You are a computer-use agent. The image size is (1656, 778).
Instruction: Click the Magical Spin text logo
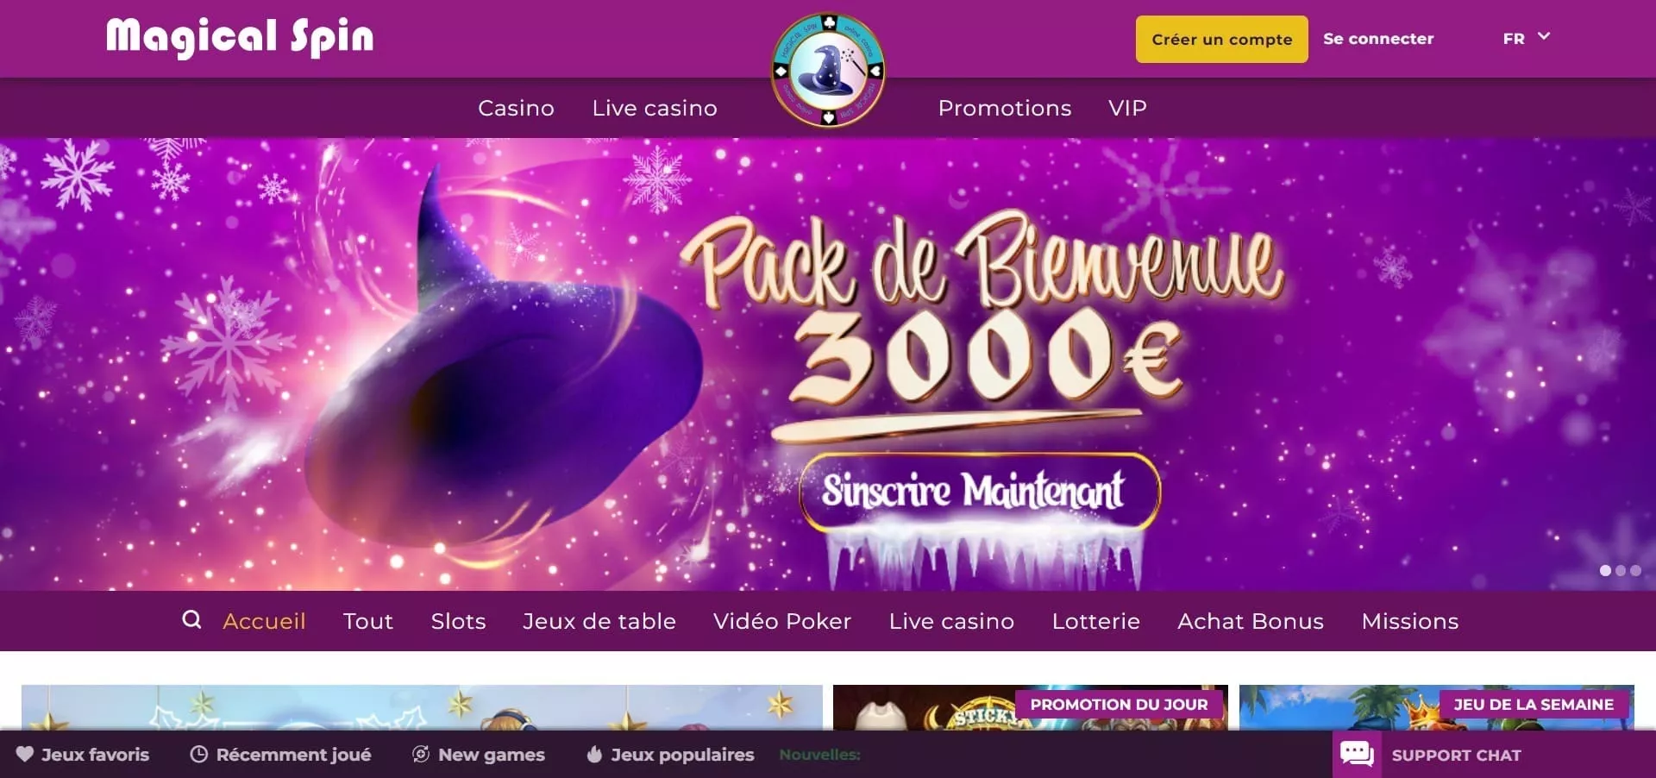(x=240, y=38)
